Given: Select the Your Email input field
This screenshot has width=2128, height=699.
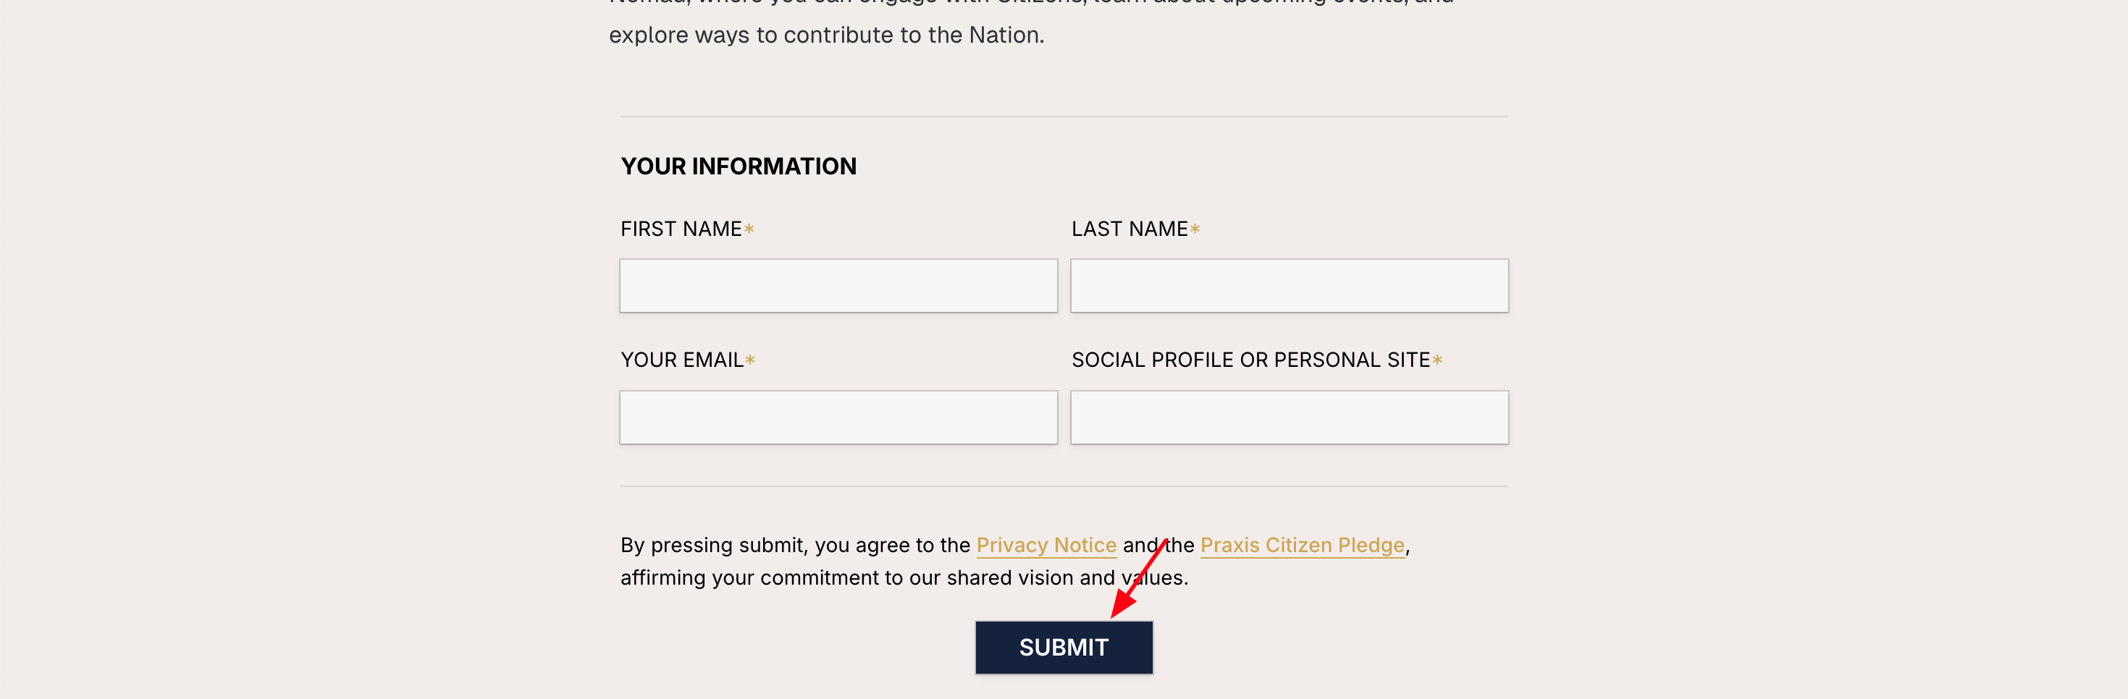Looking at the screenshot, I should tap(838, 417).
